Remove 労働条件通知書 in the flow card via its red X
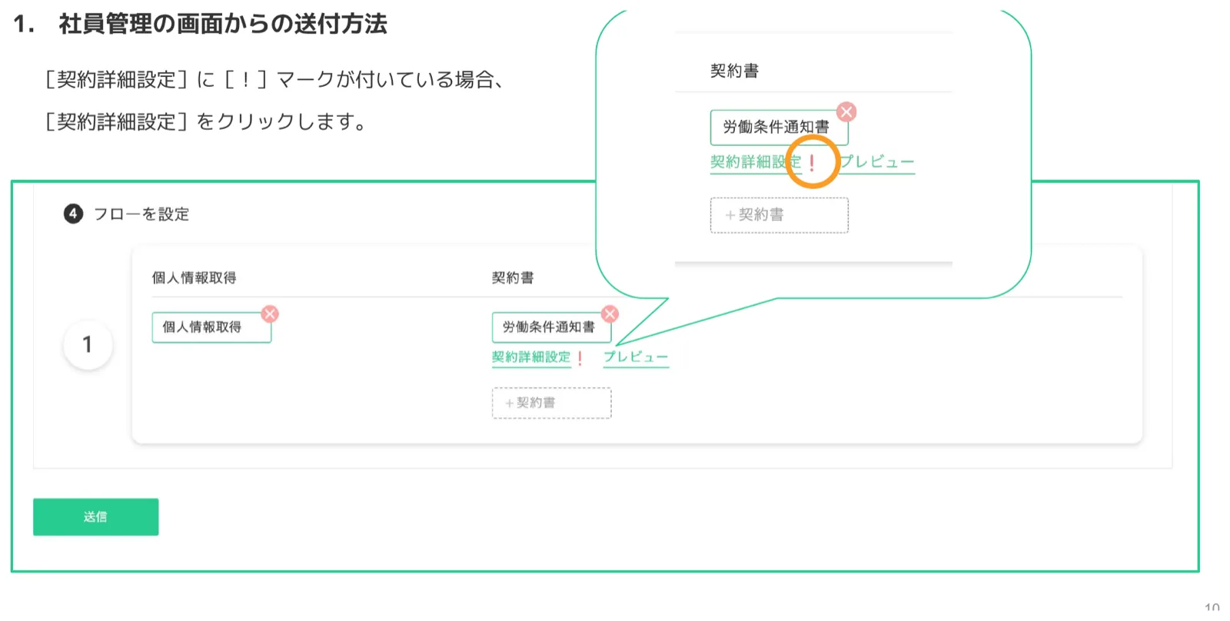The width and height of the screenshot is (1230, 621). 610,314
